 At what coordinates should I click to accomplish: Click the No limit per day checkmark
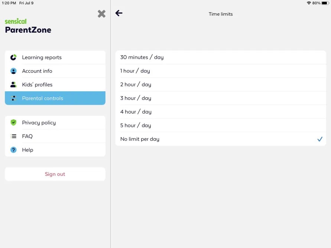[x=320, y=139]
